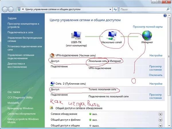The width and height of the screenshot is (172, 129).
Task: Open Брандмауэр Windows link
Action: [x=20, y=108]
